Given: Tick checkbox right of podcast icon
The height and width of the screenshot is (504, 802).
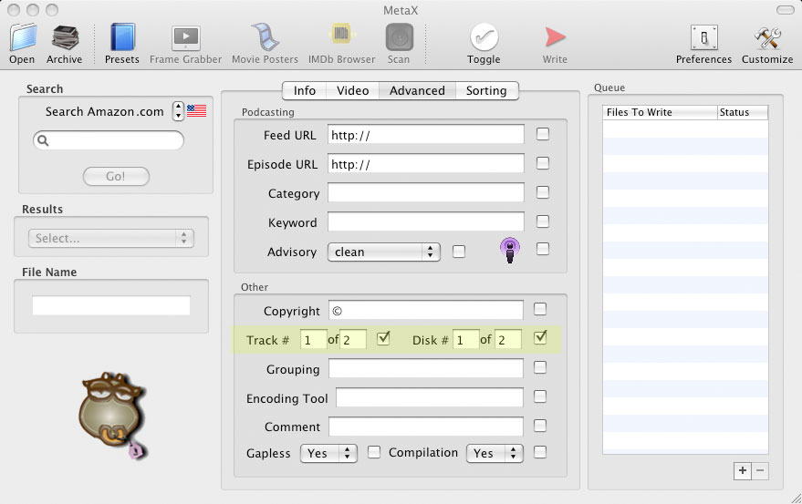Looking at the screenshot, I should click(543, 249).
